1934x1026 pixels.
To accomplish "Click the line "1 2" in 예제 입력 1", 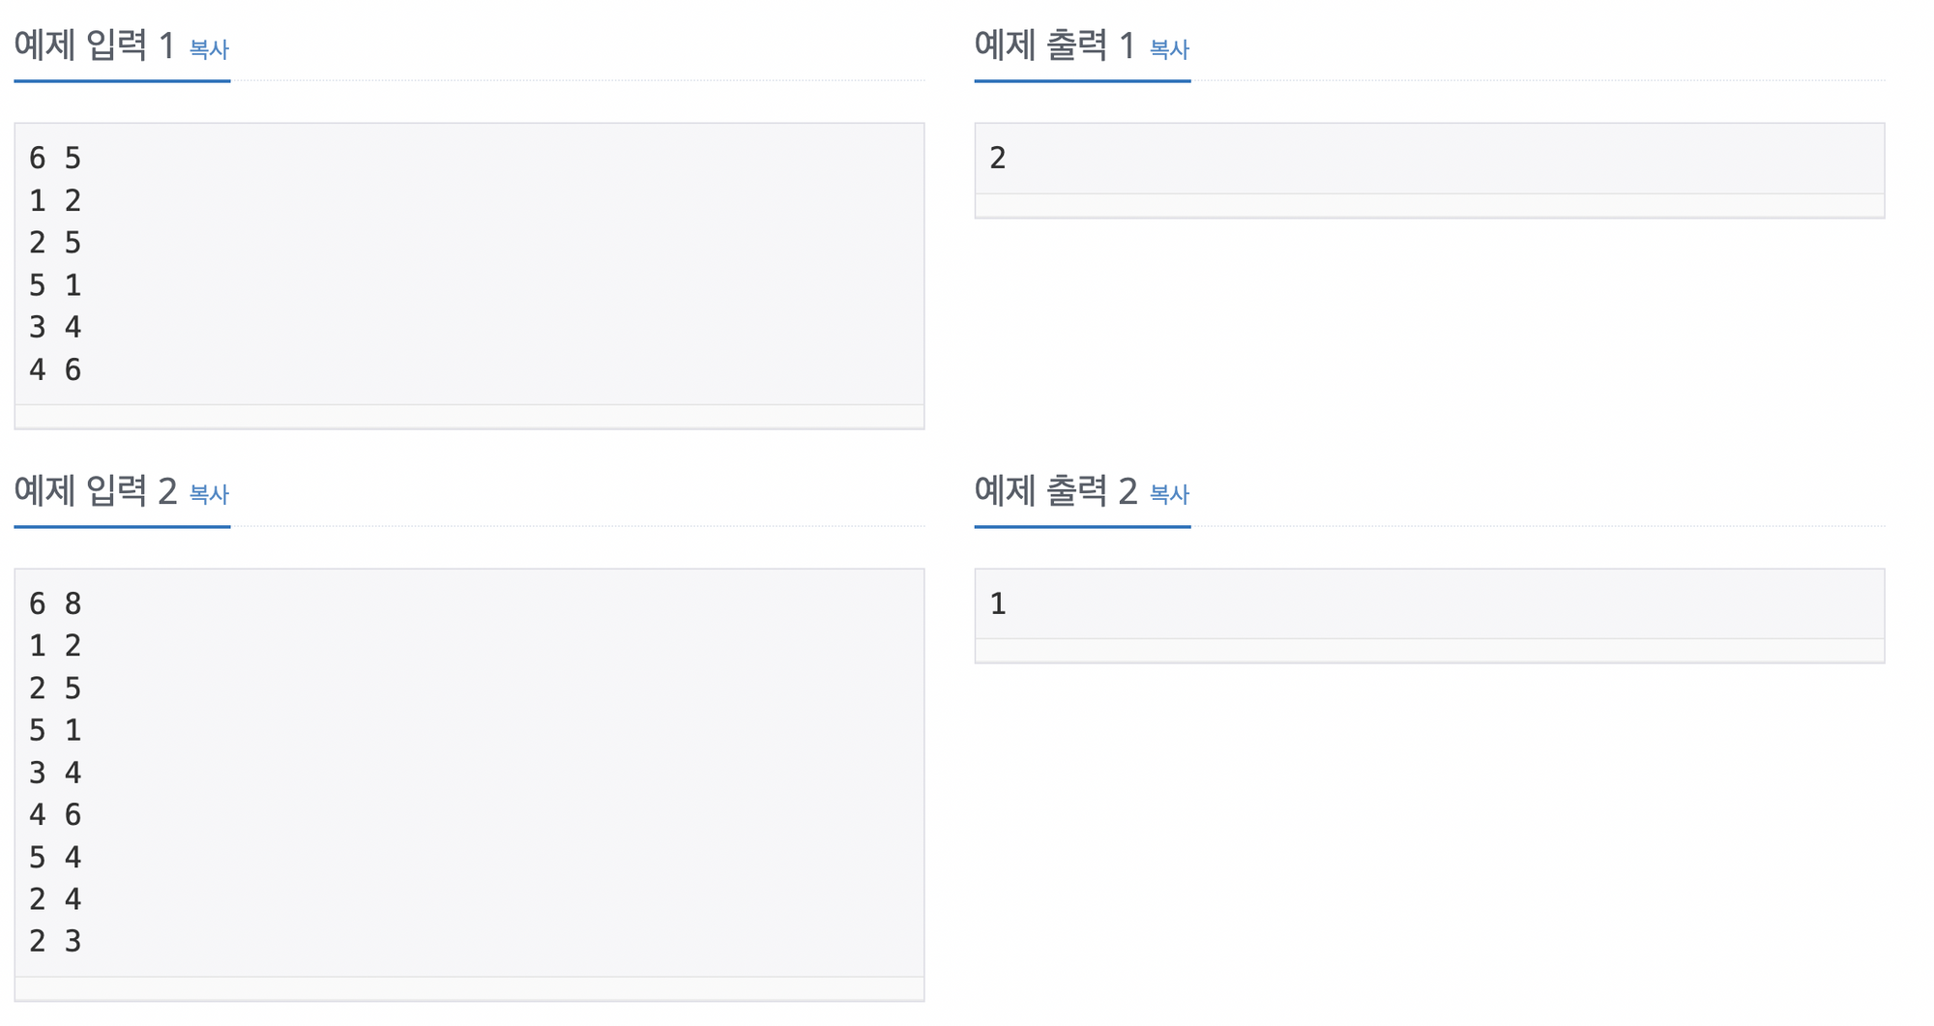I will (x=55, y=200).
